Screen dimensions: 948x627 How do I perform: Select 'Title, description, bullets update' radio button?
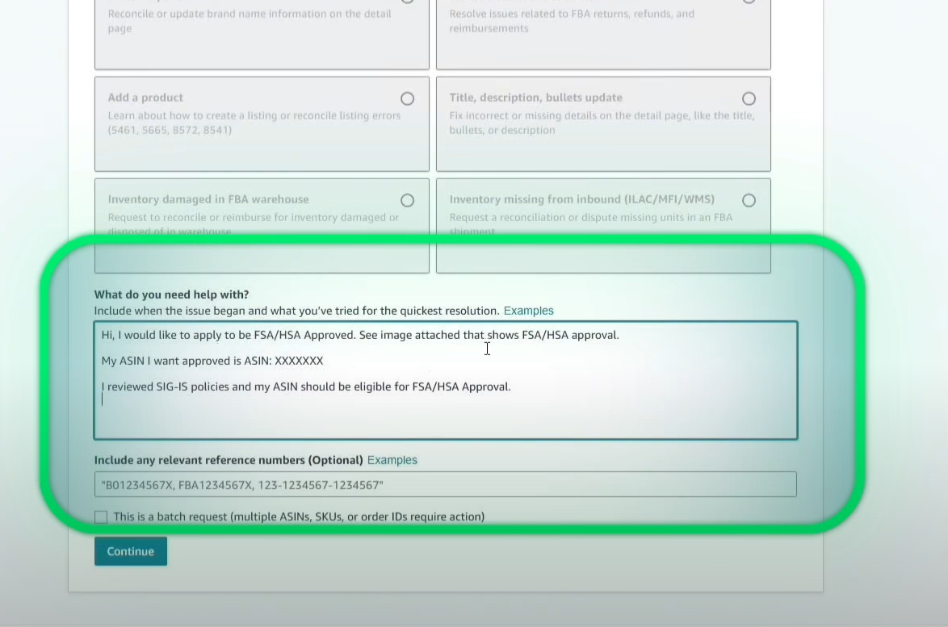749,98
